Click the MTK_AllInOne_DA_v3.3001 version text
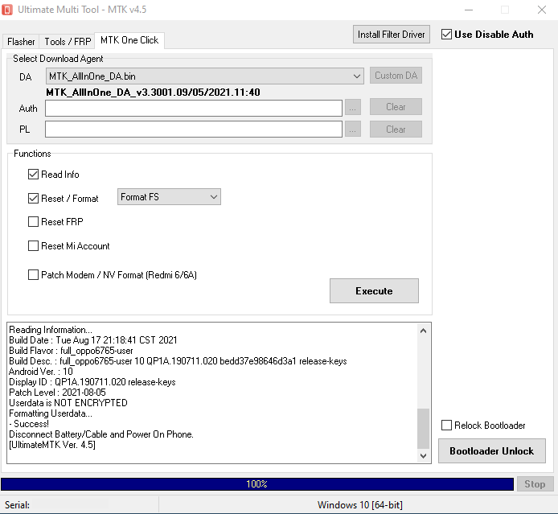Image resolution: width=558 pixels, height=514 pixels. [x=153, y=93]
